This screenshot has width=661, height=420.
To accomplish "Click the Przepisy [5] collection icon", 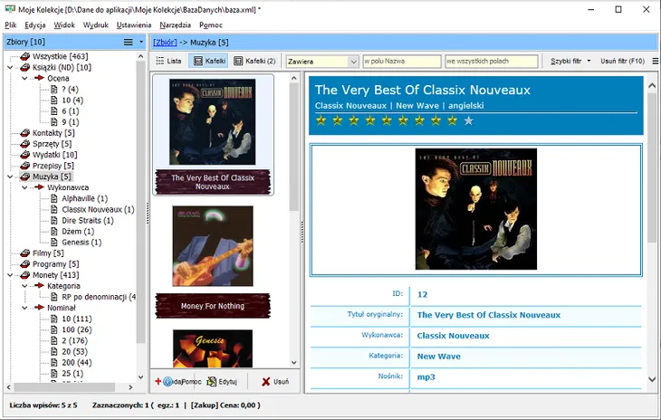I will (x=25, y=166).
